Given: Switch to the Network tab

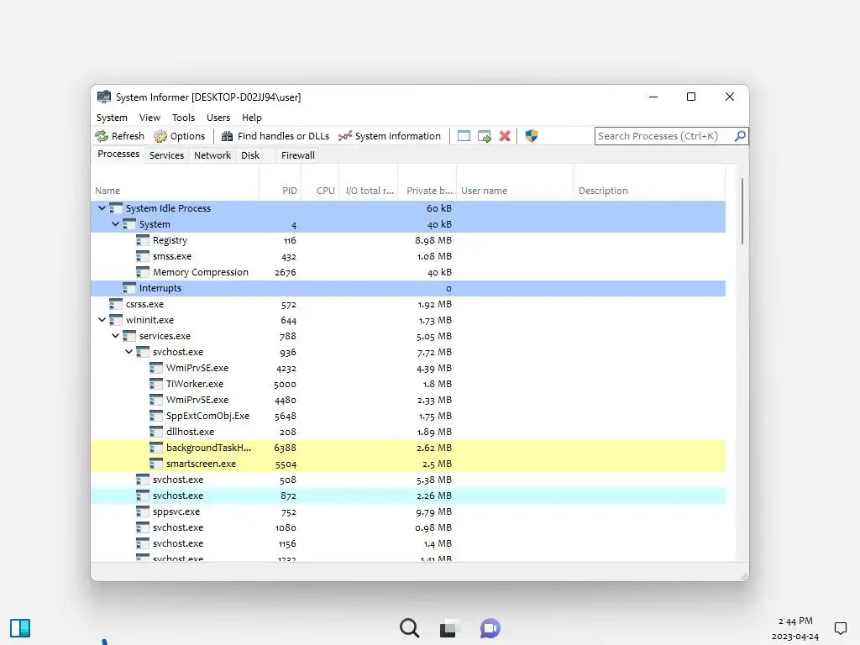Looking at the screenshot, I should (212, 155).
